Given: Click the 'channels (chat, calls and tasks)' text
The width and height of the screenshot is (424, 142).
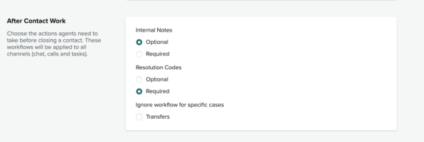Looking at the screenshot, I should click(47, 54).
